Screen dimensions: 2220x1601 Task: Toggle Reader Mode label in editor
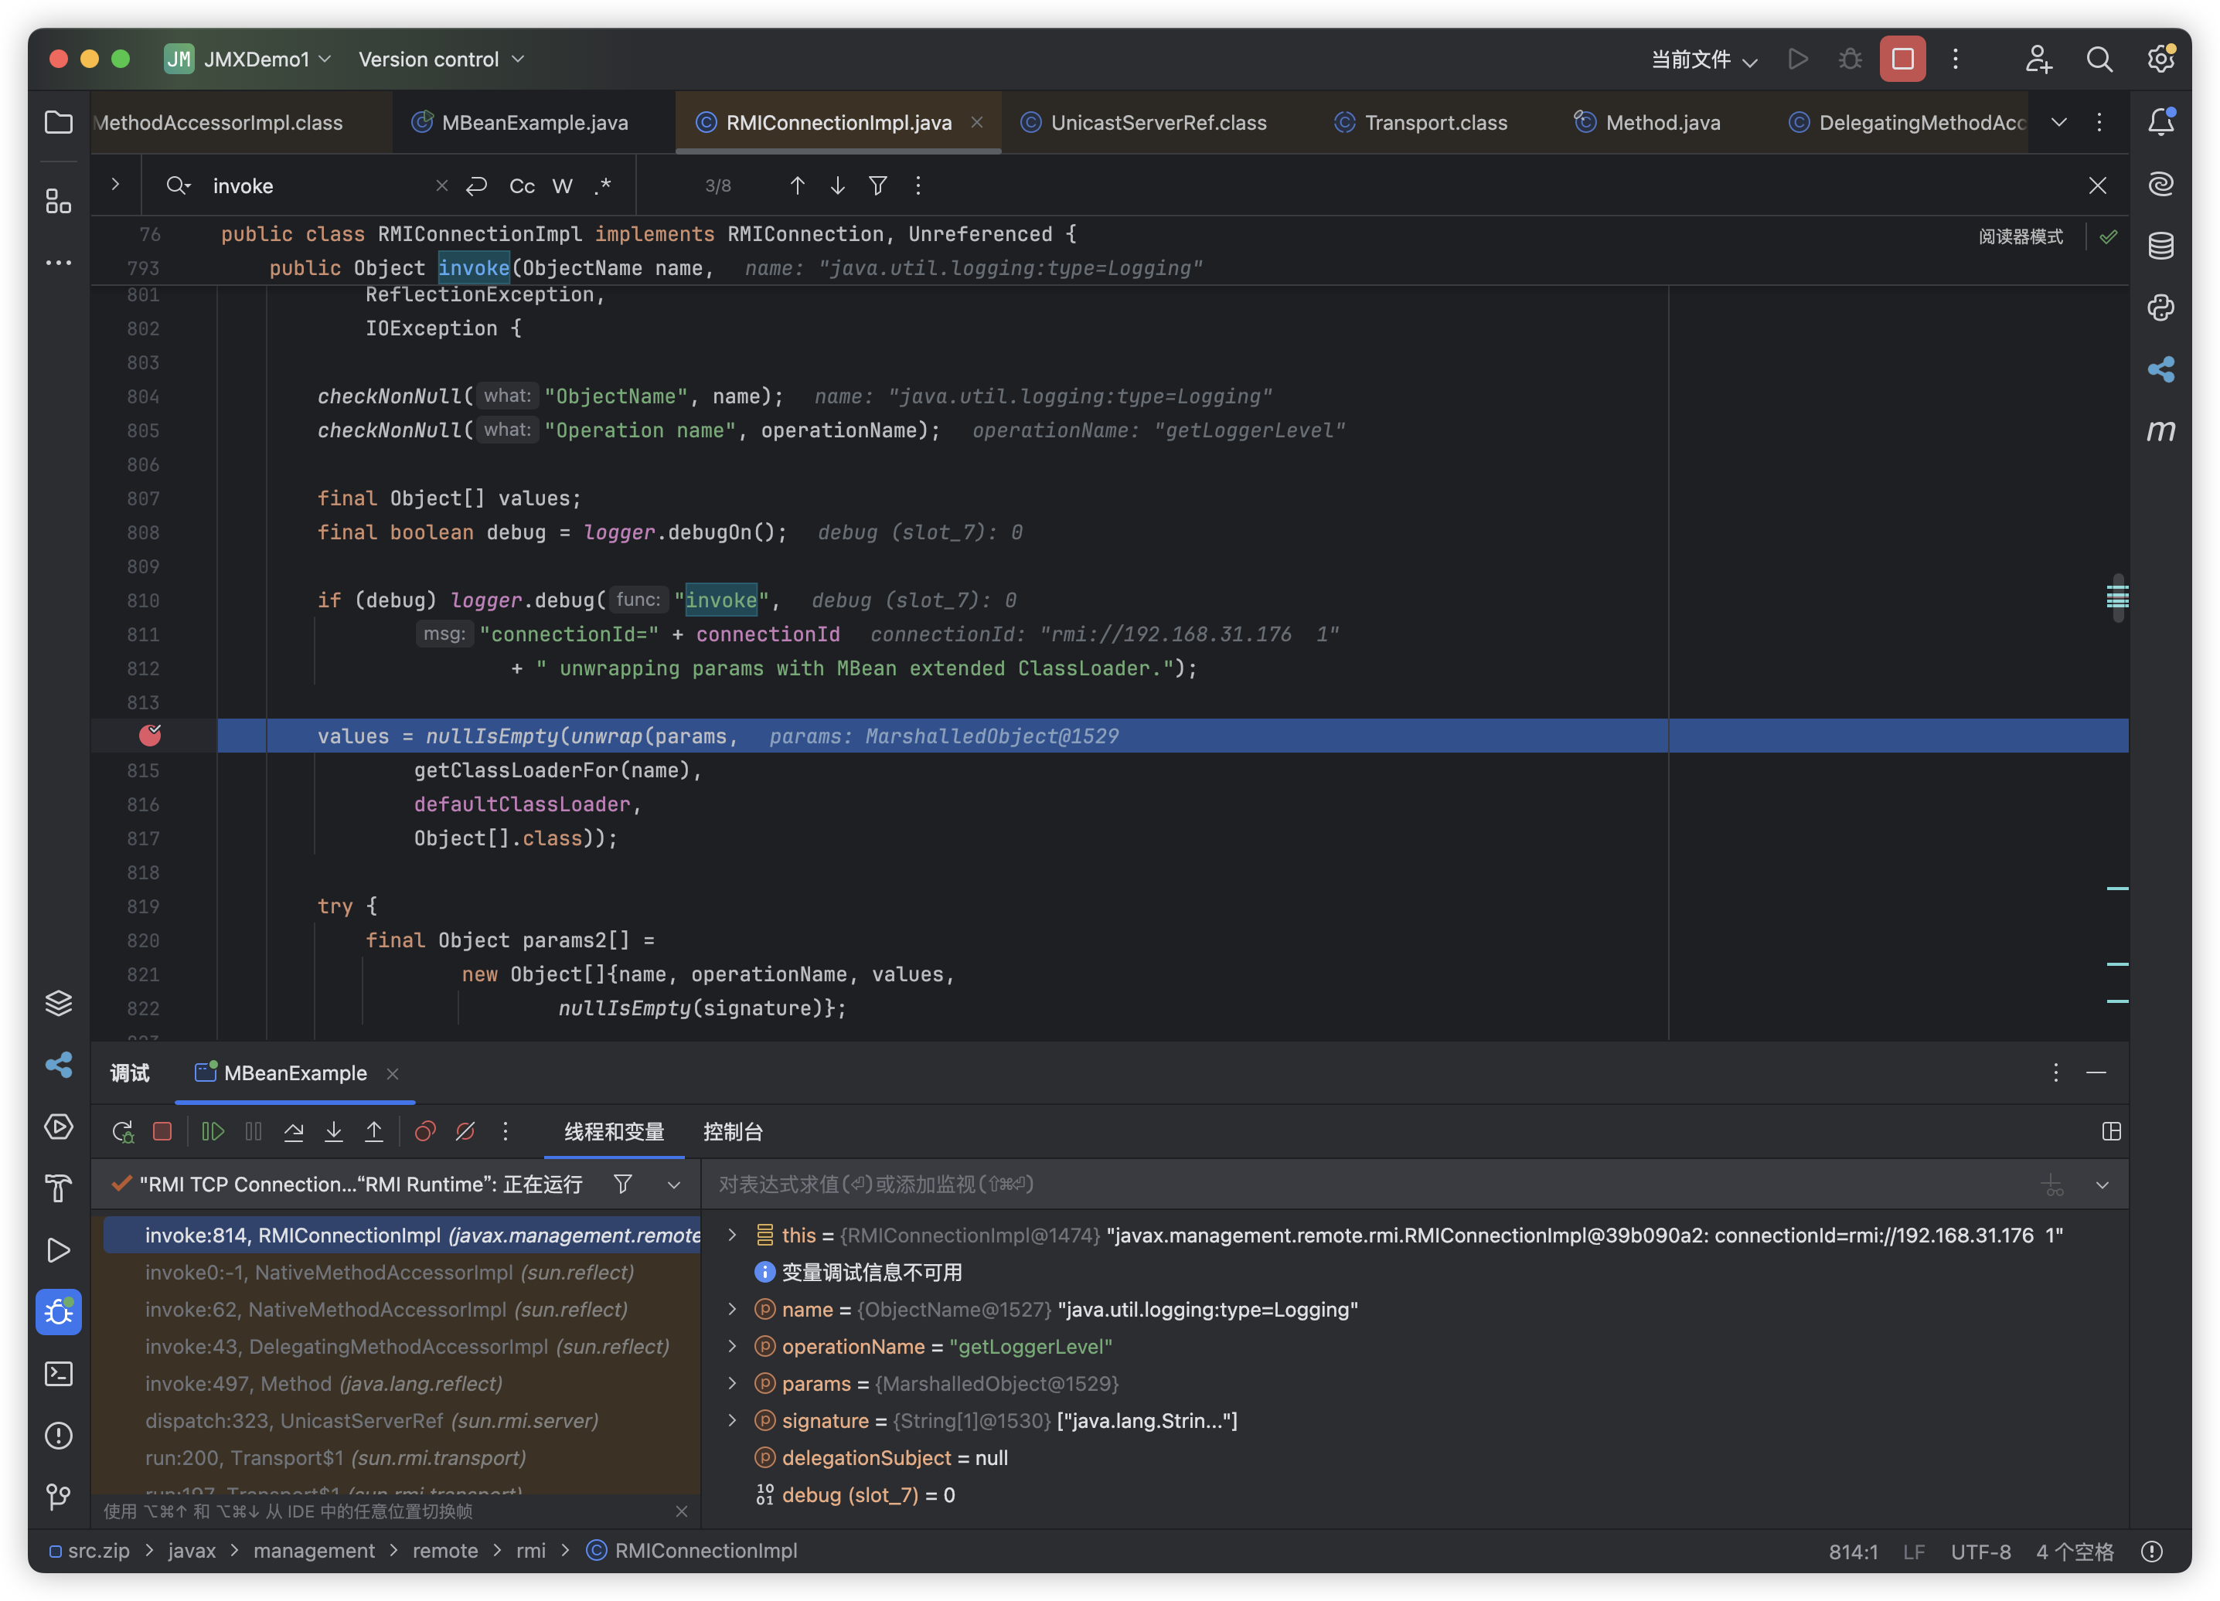2021,236
